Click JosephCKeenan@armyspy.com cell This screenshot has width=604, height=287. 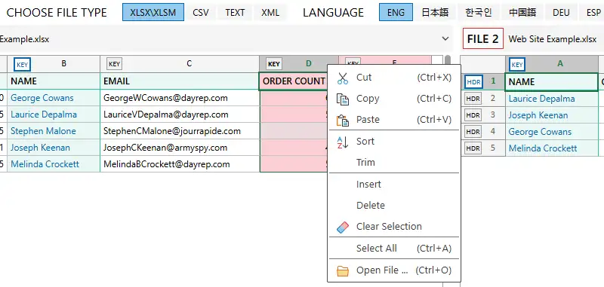tap(180, 148)
